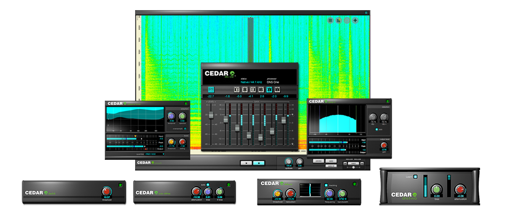Toggle the auto checkbox in the declip window

point(376,129)
